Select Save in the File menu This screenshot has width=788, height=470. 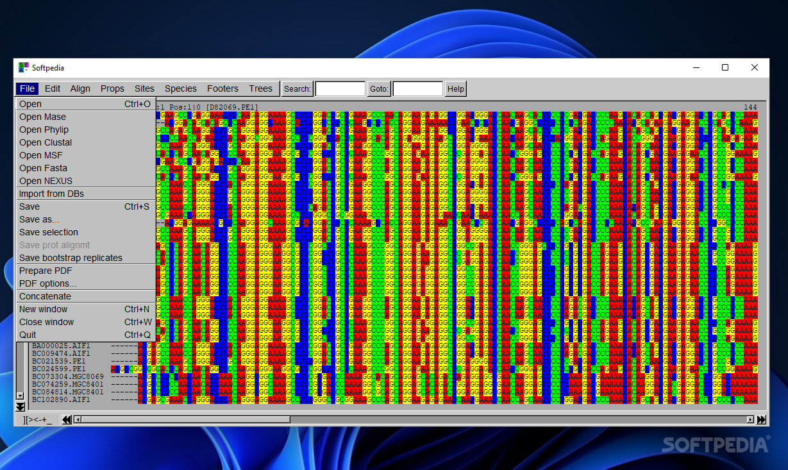[x=86, y=206]
